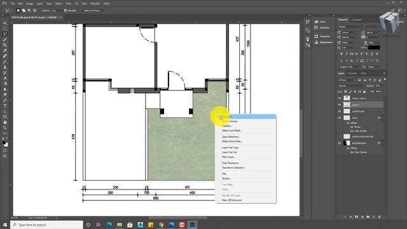Choose Free Transform from context menu
Image resolution: width=407 pixels, height=229 pixels.
(x=230, y=163)
